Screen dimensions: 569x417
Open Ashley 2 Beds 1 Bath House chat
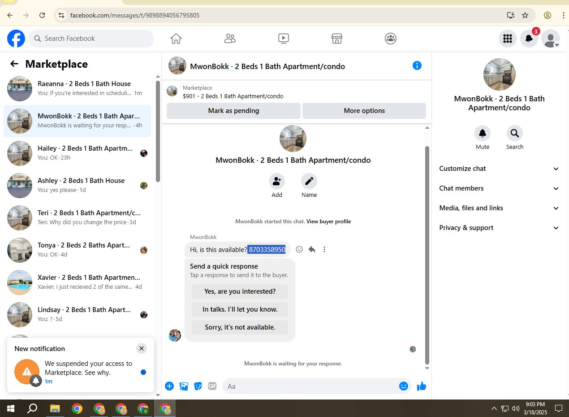pos(77,186)
